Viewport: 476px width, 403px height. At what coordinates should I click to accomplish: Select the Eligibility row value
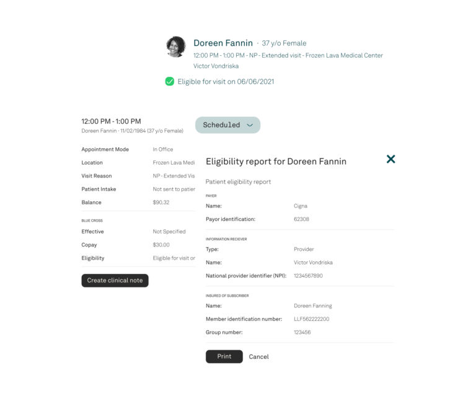tap(174, 258)
